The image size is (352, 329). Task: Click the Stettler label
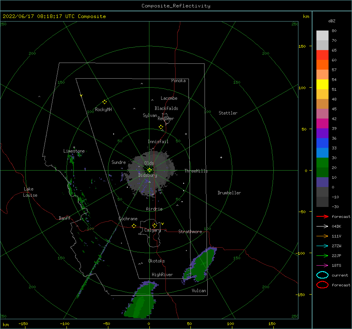[x=228, y=113]
